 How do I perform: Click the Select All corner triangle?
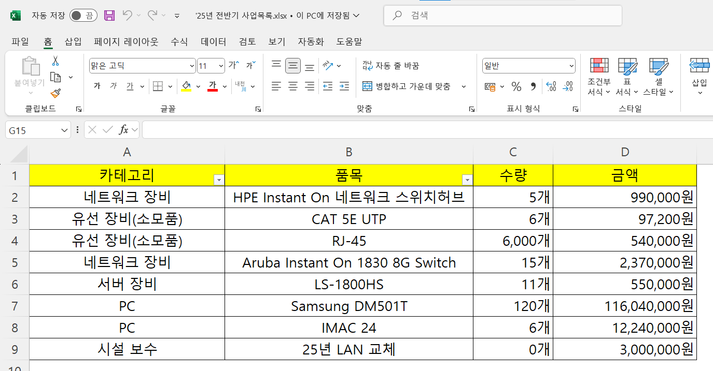[20, 155]
